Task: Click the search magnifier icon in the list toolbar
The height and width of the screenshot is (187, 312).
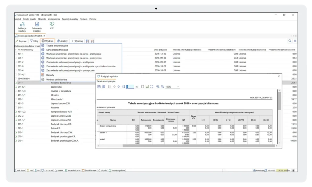Action: [290, 41]
